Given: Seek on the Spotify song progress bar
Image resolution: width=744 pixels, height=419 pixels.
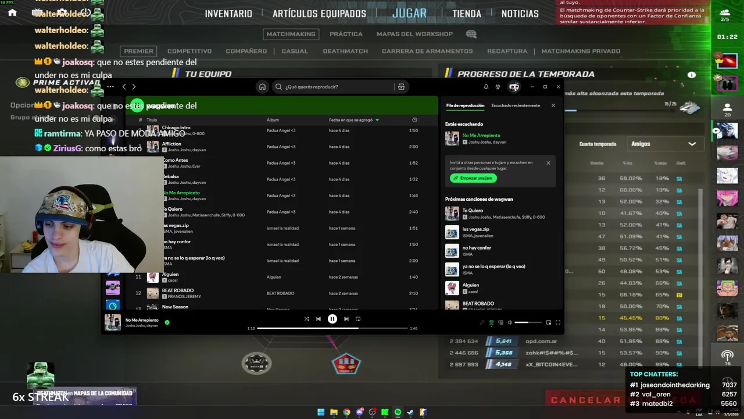Looking at the screenshot, I should [x=332, y=328].
